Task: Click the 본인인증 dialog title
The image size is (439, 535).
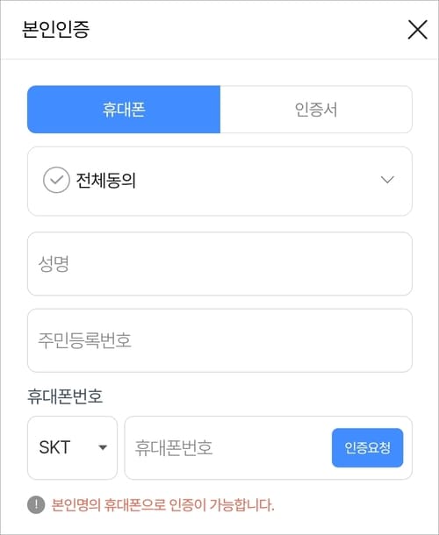Action: point(55,29)
